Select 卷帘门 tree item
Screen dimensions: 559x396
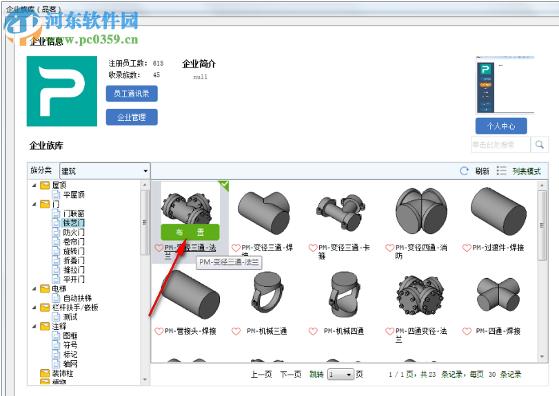[x=74, y=242]
